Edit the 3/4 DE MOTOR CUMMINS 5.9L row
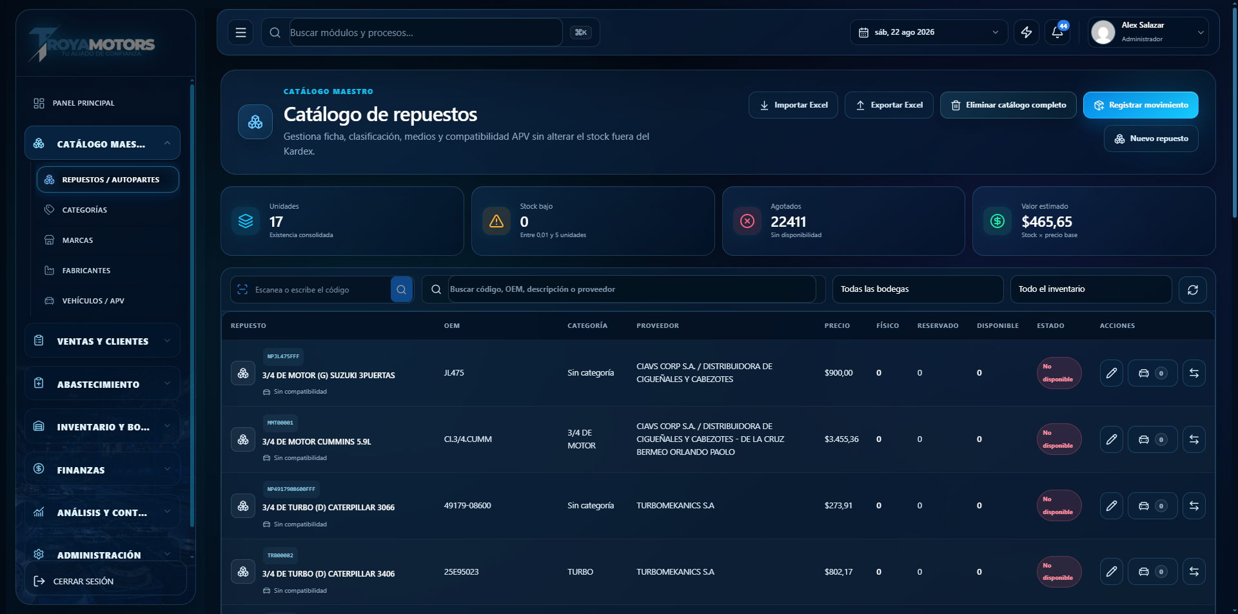Screen dimensions: 1238x614 [x=1112, y=439]
